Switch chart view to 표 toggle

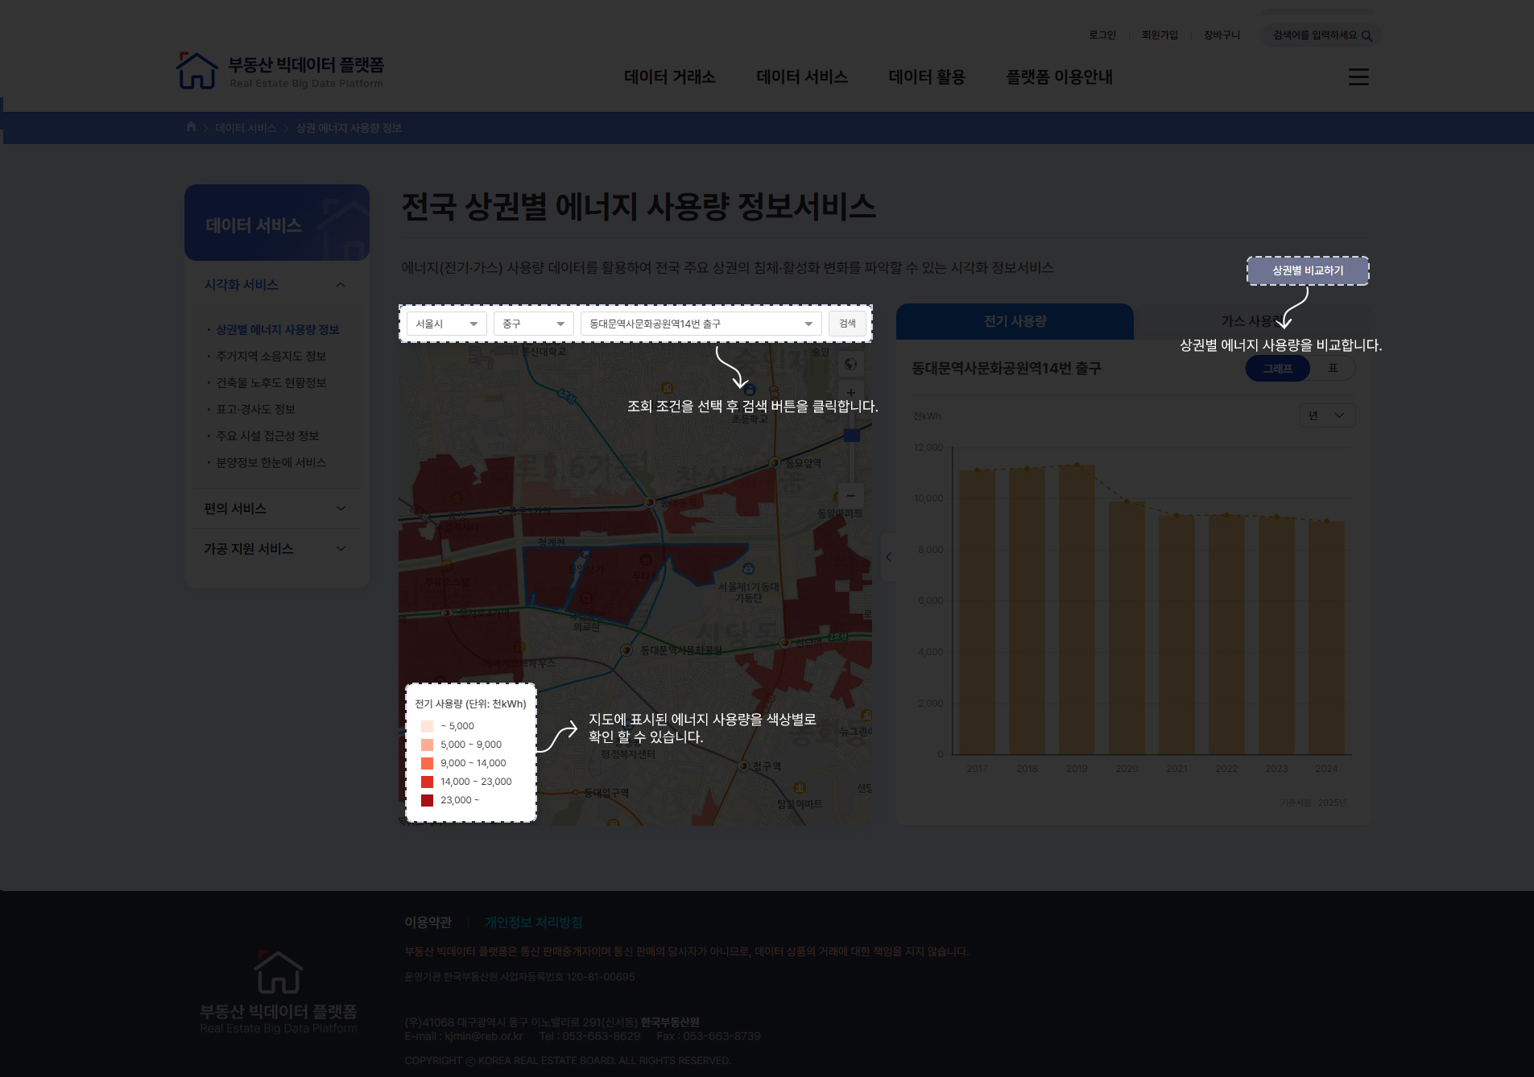tap(1333, 369)
